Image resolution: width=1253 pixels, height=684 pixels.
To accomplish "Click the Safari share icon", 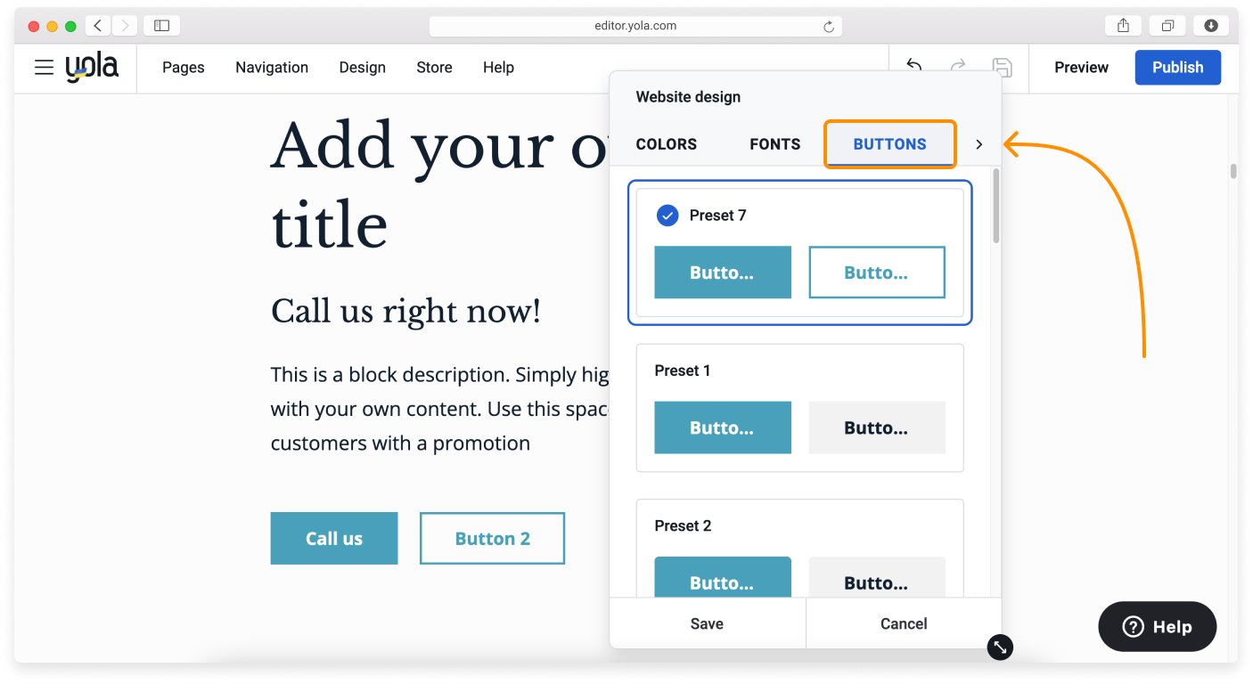I will point(1123,26).
